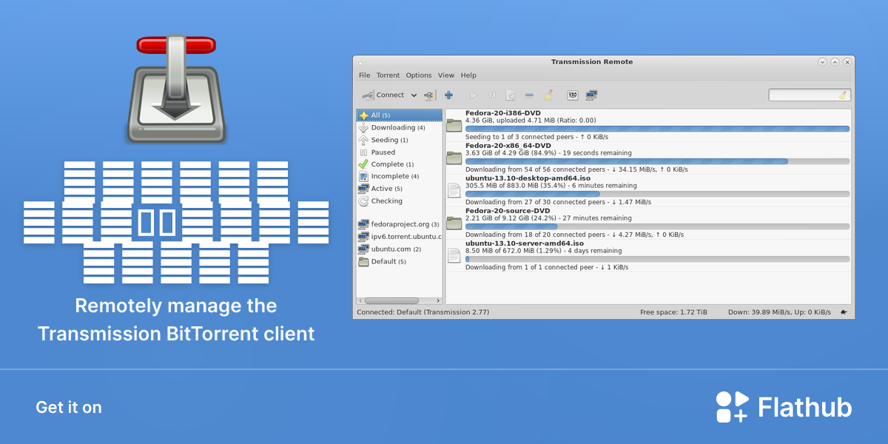Click the Fedora-20-x86_64-DVD progress bar

(658, 161)
